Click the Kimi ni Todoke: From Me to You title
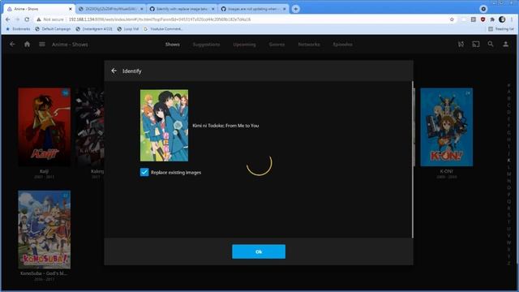Viewport: 519px width, 292px height. pyautogui.click(x=225, y=126)
